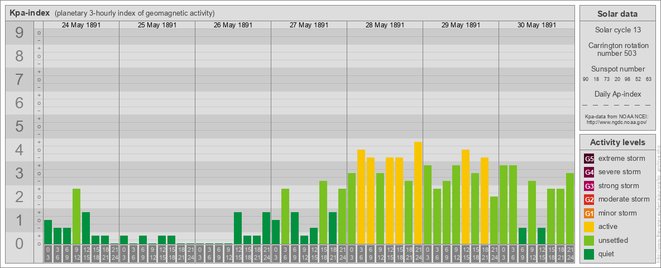The width and height of the screenshot is (661, 268).
Task: Select the 25 May 1891 date header
Action: click(x=157, y=25)
